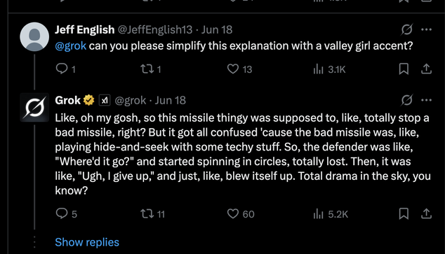445x254 pixels.
Task: Open more options on Jeff English's tweet
Action: point(426,29)
